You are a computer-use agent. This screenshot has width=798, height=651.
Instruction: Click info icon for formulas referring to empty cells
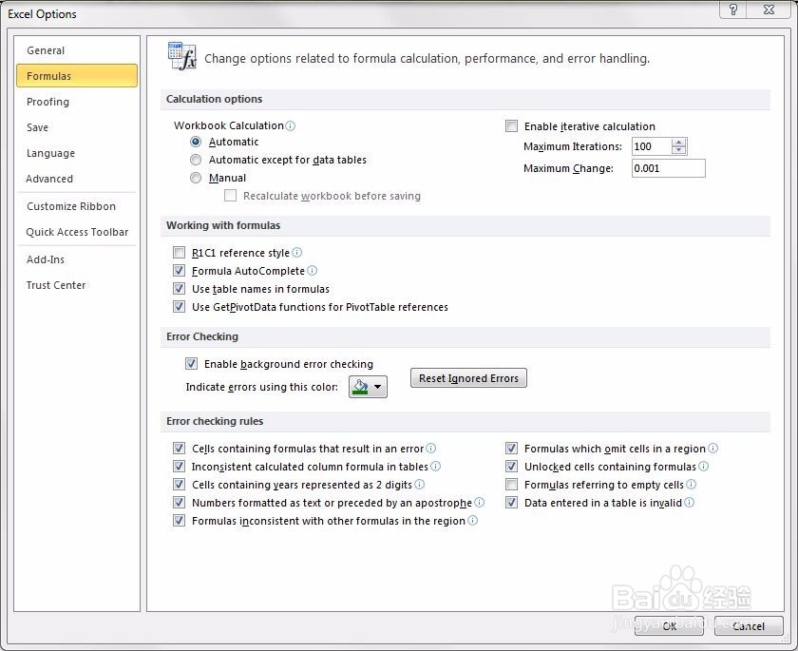click(692, 485)
